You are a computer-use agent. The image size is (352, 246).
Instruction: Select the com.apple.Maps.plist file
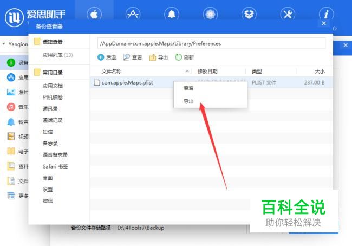coord(127,82)
